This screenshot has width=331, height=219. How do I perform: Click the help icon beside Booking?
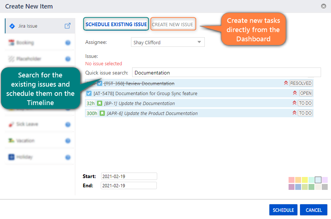coord(68,43)
